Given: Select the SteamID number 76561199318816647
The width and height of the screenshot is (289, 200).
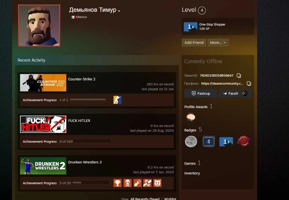Looking at the screenshot, I should coord(216,76).
